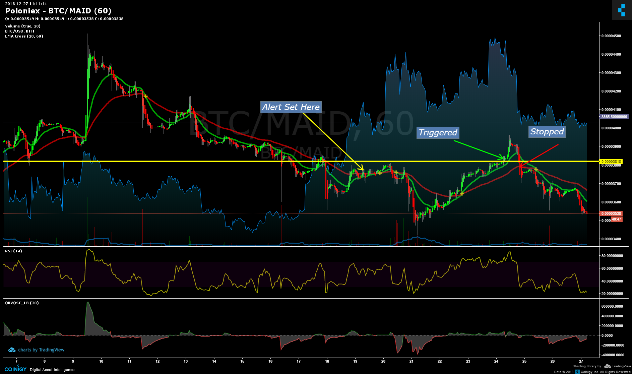This screenshot has height=374, width=632.
Task: Click the Poloniex - BTC/MAID (60) chart title
Action: tap(58, 11)
